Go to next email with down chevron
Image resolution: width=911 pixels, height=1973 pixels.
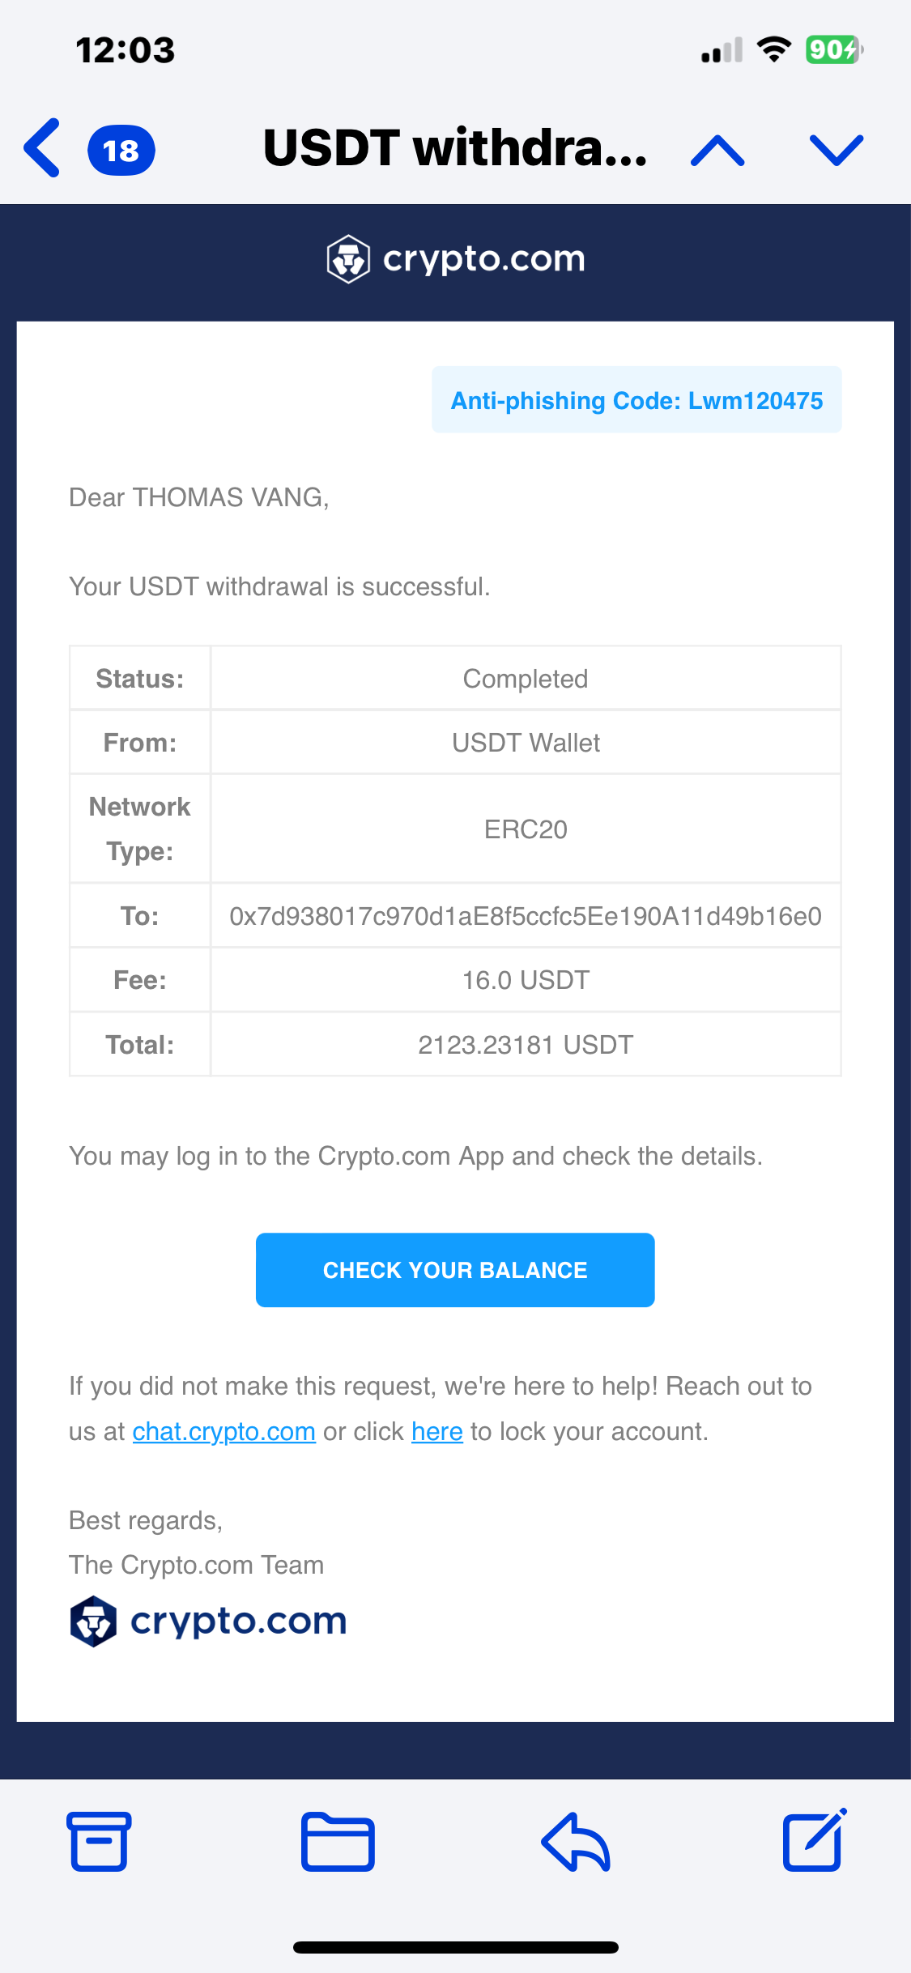tap(837, 151)
